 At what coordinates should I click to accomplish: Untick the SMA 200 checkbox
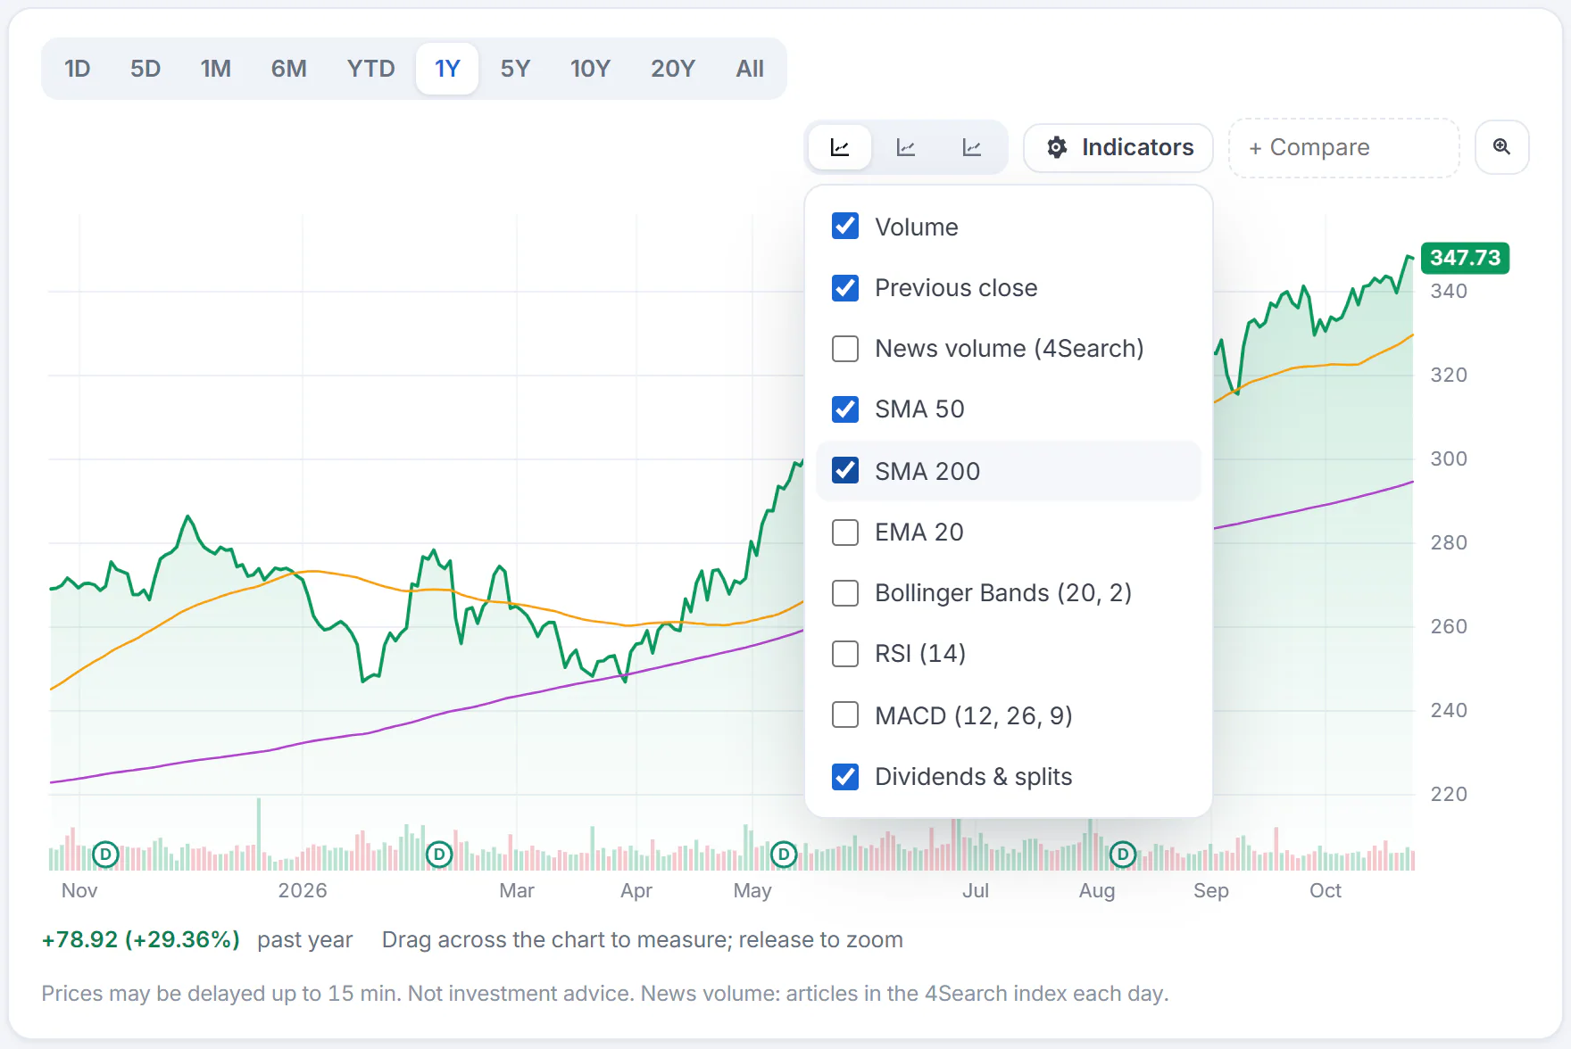coord(845,470)
